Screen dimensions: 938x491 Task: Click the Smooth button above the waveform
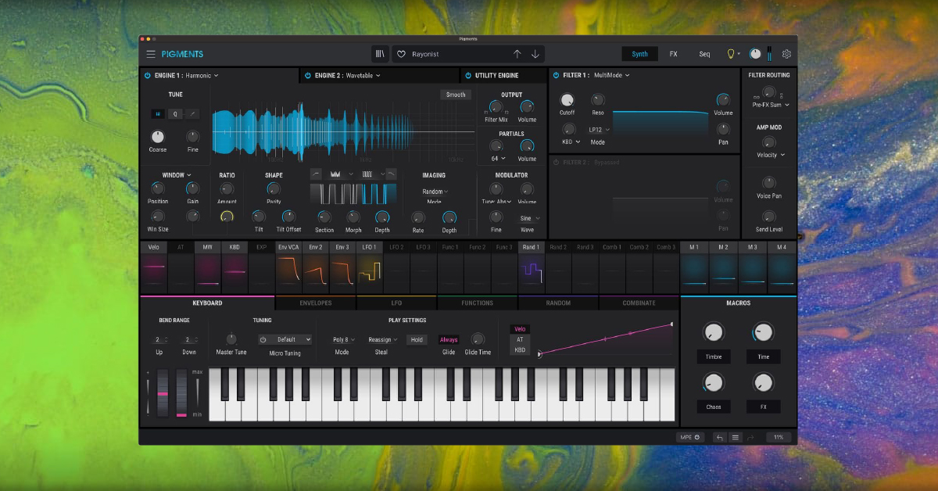[x=455, y=94]
